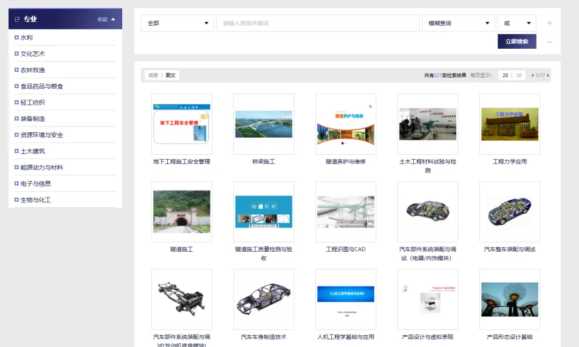Image resolution: width=579 pixels, height=347 pixels.
Task: Expand the 电子与信息 plus icon
Action: pos(16,183)
